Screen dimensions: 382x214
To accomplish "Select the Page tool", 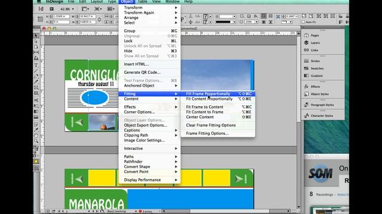I will [x=36, y=46].
